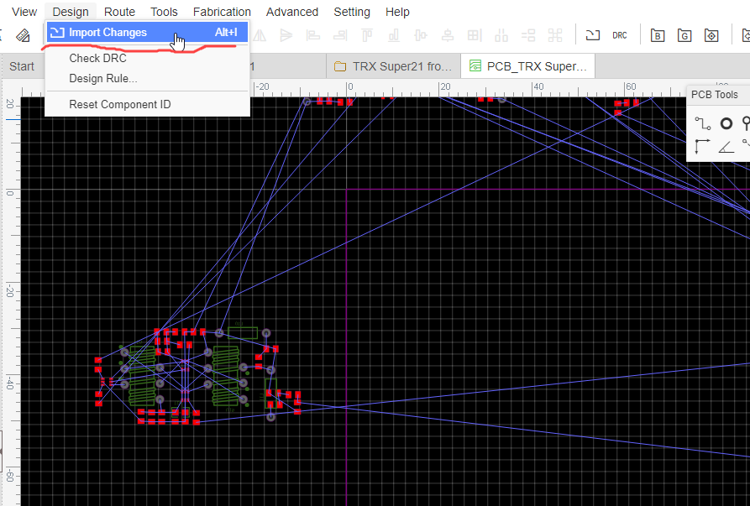Open the BOM export icon labeled B
This screenshot has width=750, height=506.
[x=658, y=35]
